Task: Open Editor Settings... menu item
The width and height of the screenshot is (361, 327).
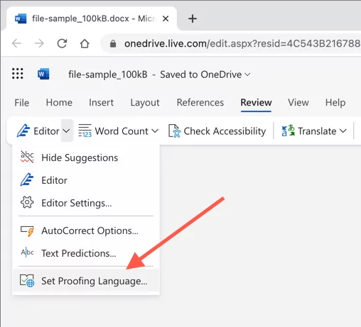Action: tap(86, 203)
